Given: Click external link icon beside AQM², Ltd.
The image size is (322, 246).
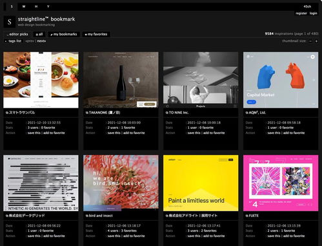Looking at the screenshot, I should click(x=247, y=113).
